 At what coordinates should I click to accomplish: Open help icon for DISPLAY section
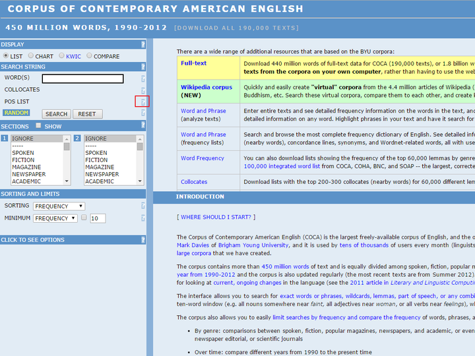(143, 45)
